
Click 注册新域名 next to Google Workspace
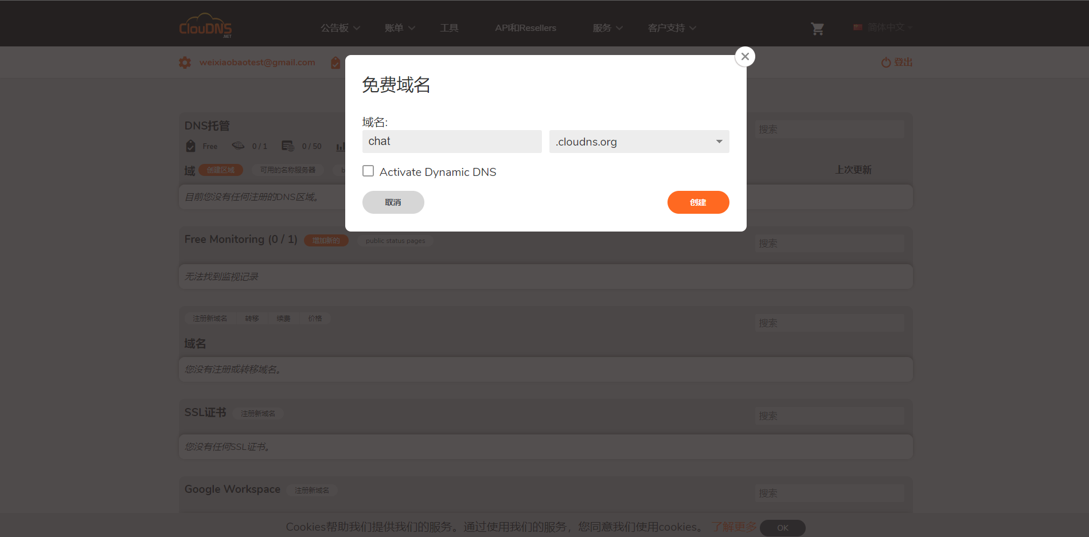coord(312,491)
